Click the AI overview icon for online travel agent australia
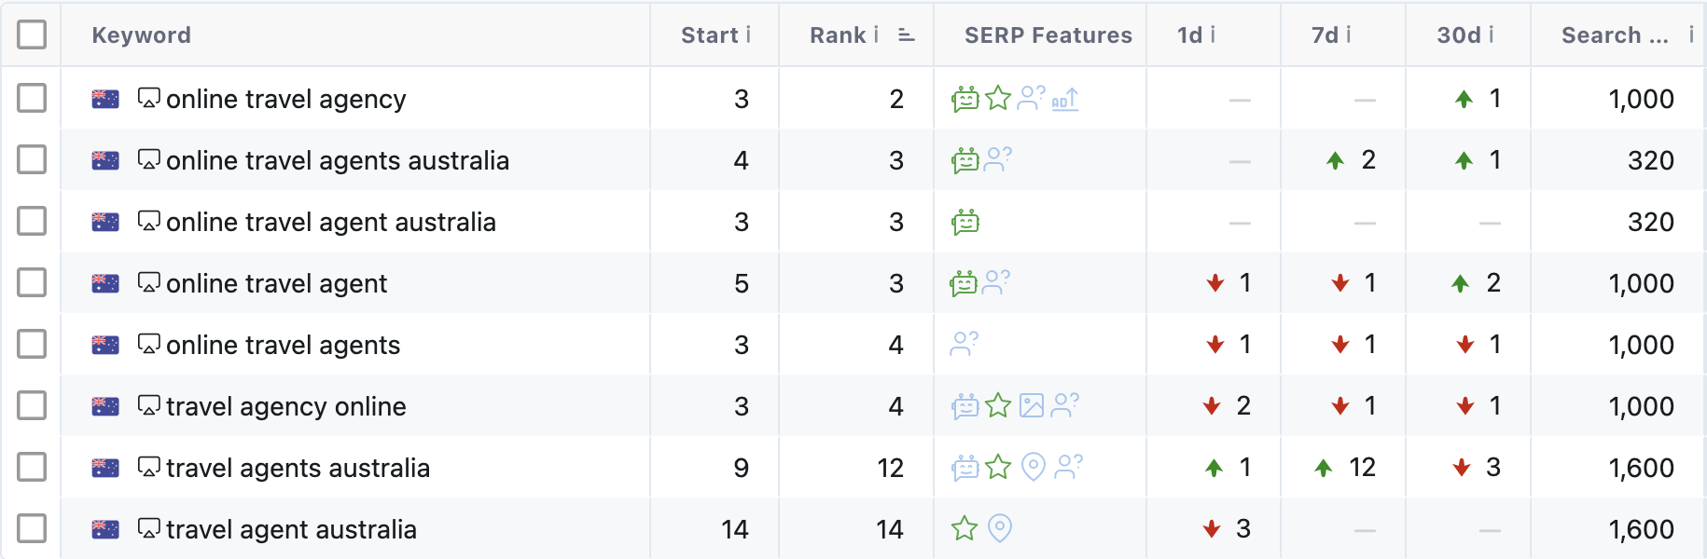Screen dimensions: 1707x559 (965, 222)
